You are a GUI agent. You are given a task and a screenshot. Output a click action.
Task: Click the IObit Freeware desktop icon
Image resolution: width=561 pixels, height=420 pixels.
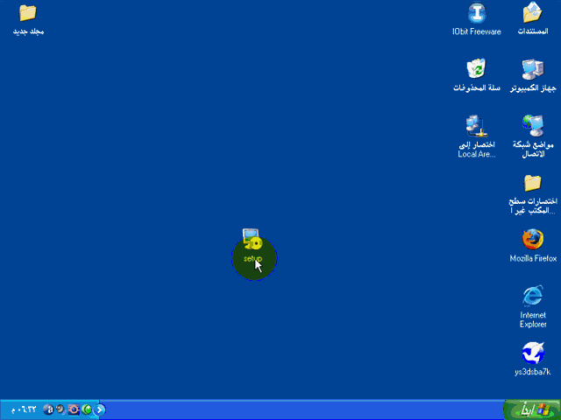pyautogui.click(x=477, y=14)
